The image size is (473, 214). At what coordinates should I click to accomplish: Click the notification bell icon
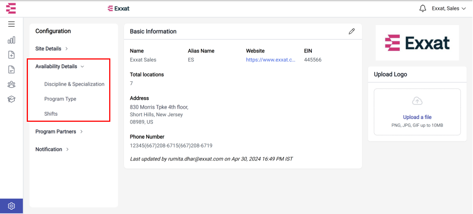click(423, 8)
